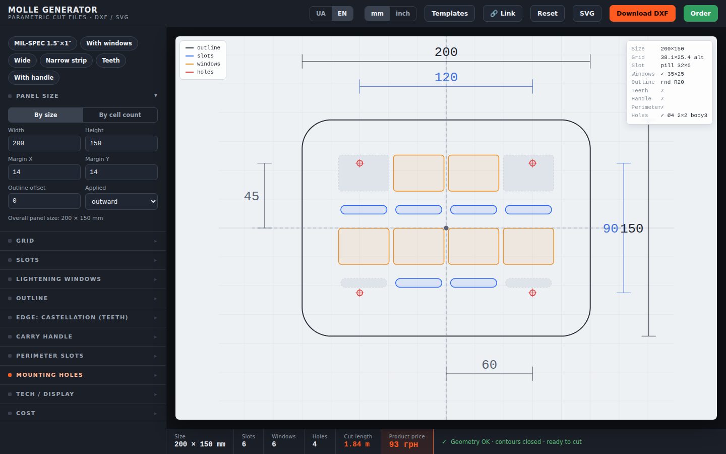Apply the MIL-SPEC 1.5″×1″ preset

(x=43, y=43)
